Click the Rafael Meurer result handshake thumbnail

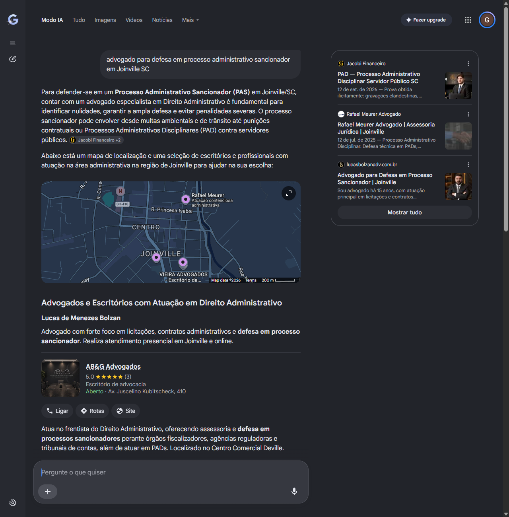458,136
